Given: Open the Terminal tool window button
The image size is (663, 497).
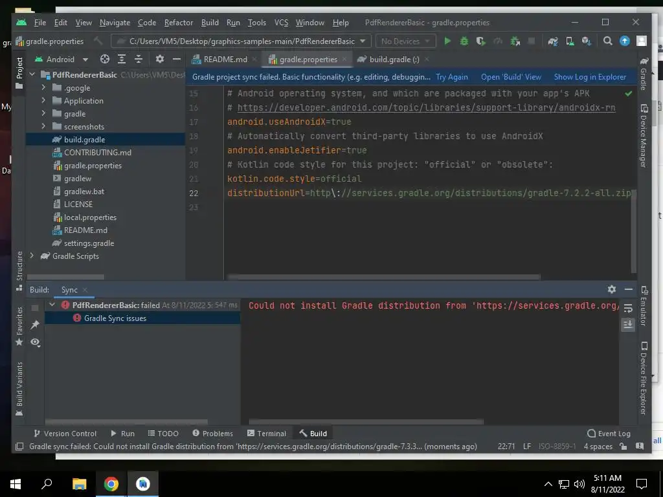Looking at the screenshot, I should pyautogui.click(x=266, y=433).
